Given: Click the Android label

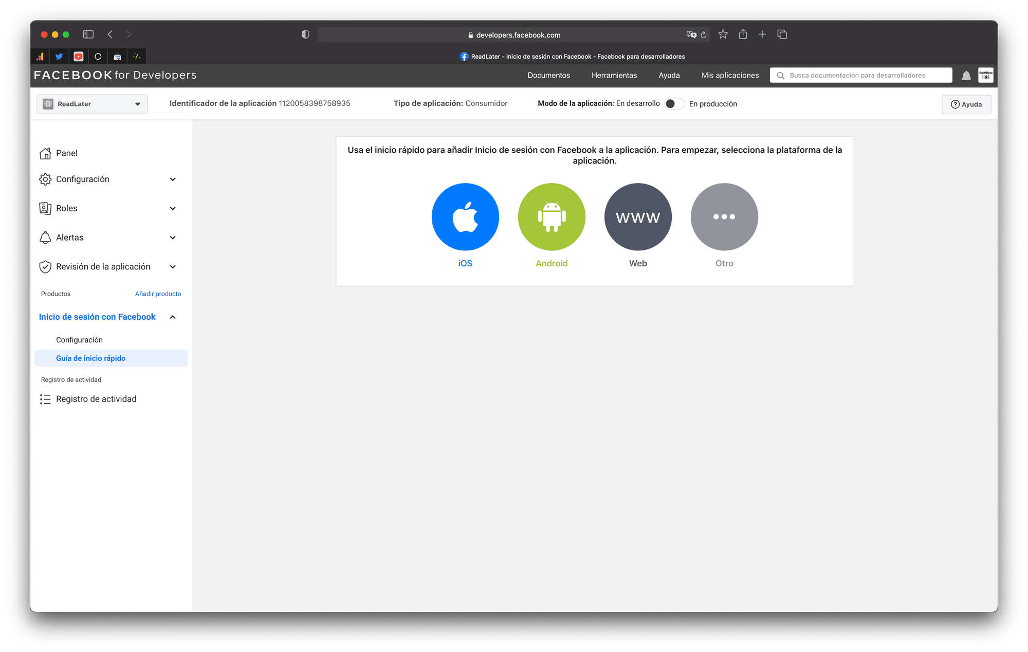Looking at the screenshot, I should pos(552,263).
